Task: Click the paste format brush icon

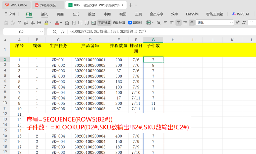Action: coord(12,23)
